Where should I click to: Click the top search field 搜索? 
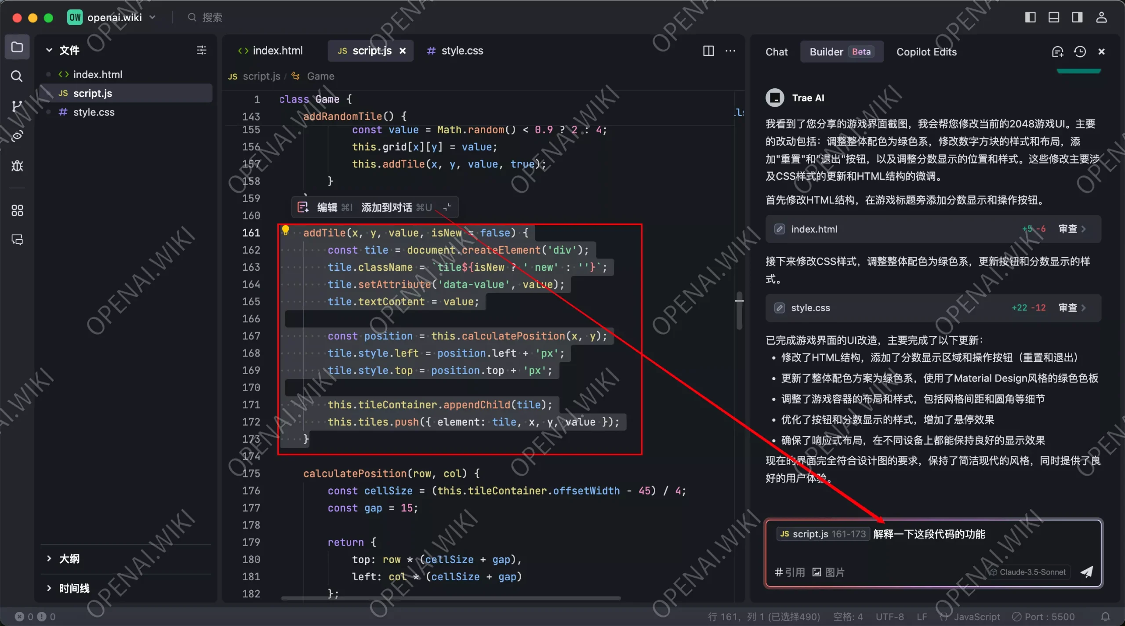pyautogui.click(x=205, y=17)
